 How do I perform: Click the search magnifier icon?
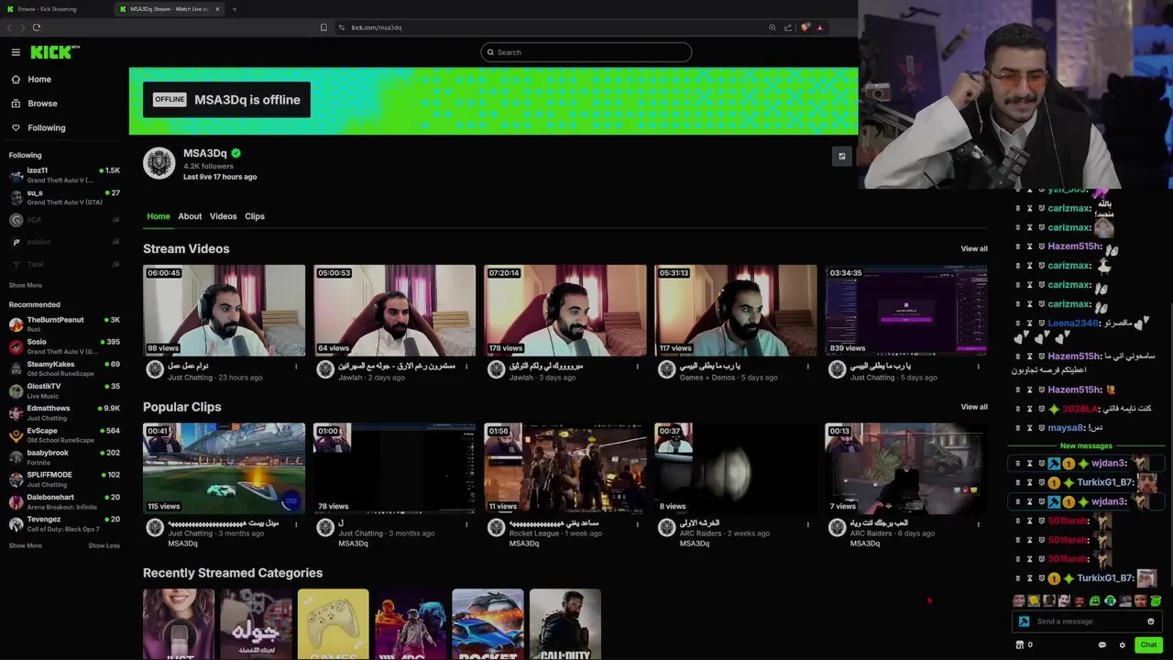pos(490,52)
